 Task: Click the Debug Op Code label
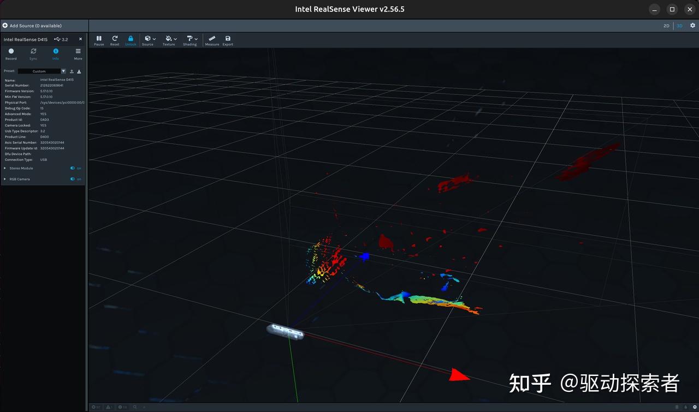coord(18,108)
